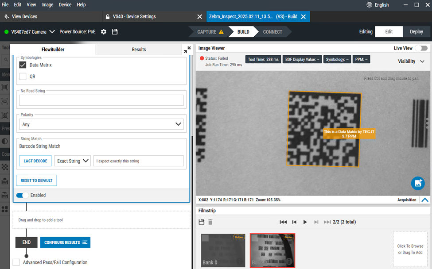
Task: Click the Deploy button
Action: click(416, 31)
